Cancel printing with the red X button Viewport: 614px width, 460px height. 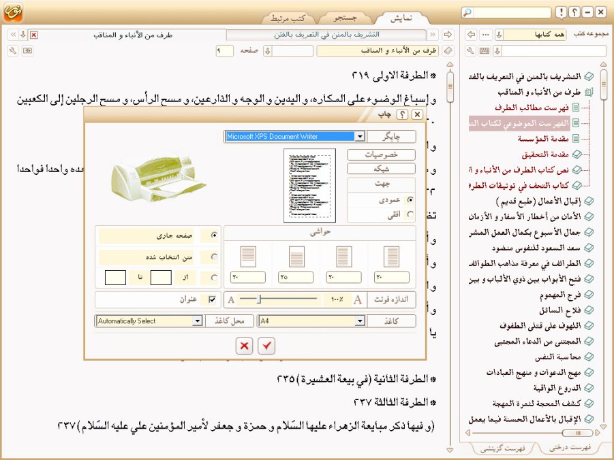245,346
